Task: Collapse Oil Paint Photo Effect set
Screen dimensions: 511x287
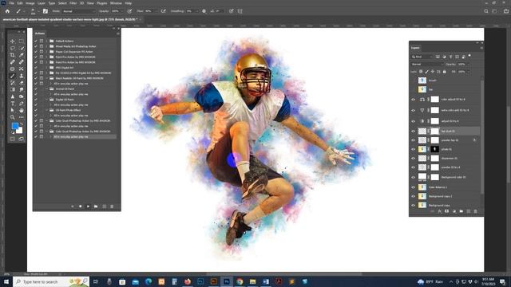Action: (x=47, y=110)
